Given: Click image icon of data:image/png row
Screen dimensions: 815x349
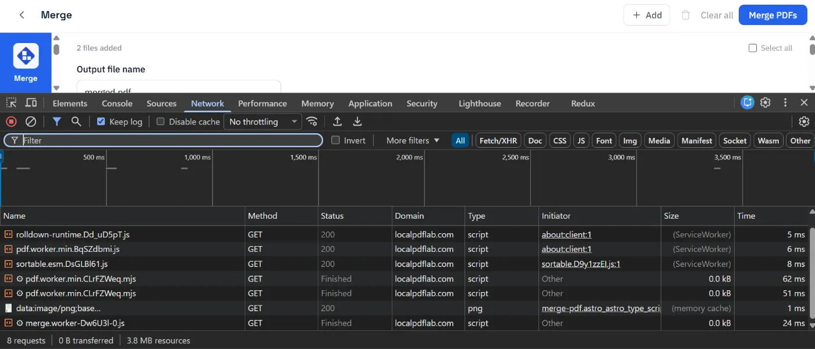Looking at the screenshot, I should (8, 308).
